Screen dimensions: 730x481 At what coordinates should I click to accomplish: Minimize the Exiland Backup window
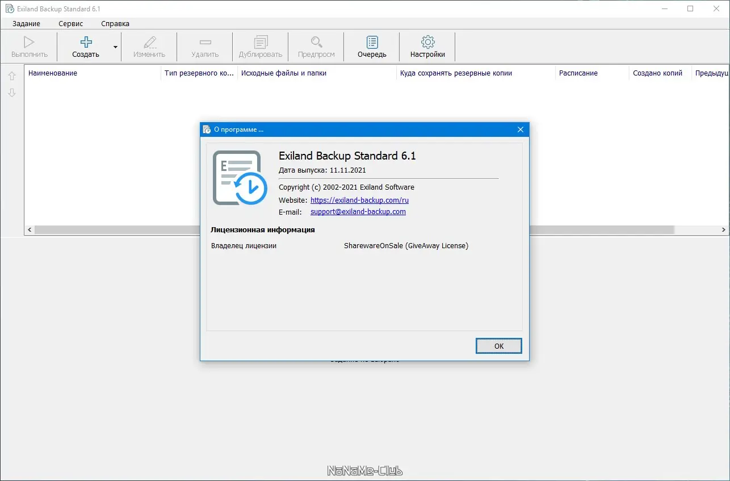coord(664,9)
